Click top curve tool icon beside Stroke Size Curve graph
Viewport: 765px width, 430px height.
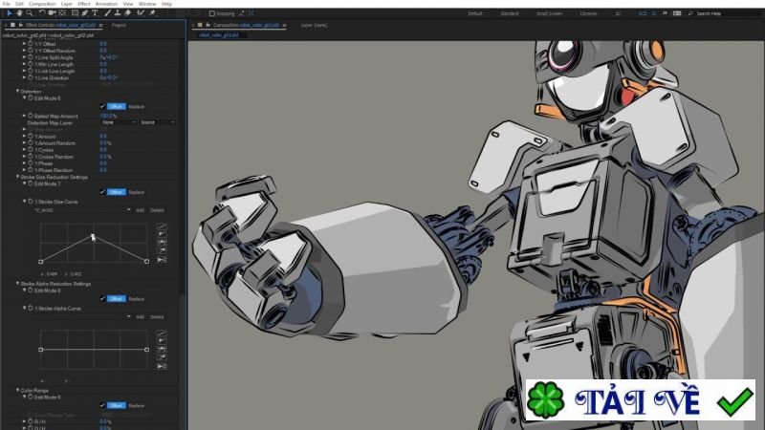(x=162, y=226)
